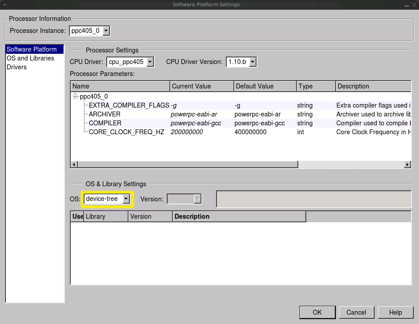This screenshot has width=419, height=324.
Task: Select the EXTRA_COMPILER_FLAGS row
Action: 241,105
